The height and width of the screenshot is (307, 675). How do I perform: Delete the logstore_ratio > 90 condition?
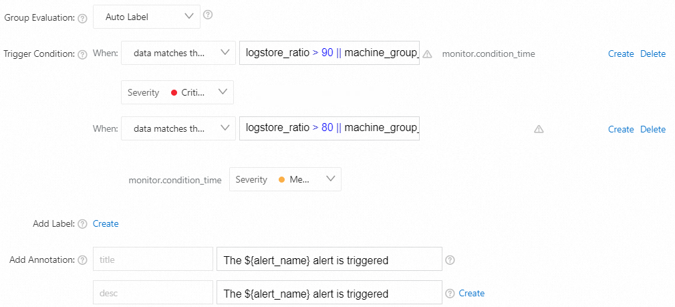653,54
